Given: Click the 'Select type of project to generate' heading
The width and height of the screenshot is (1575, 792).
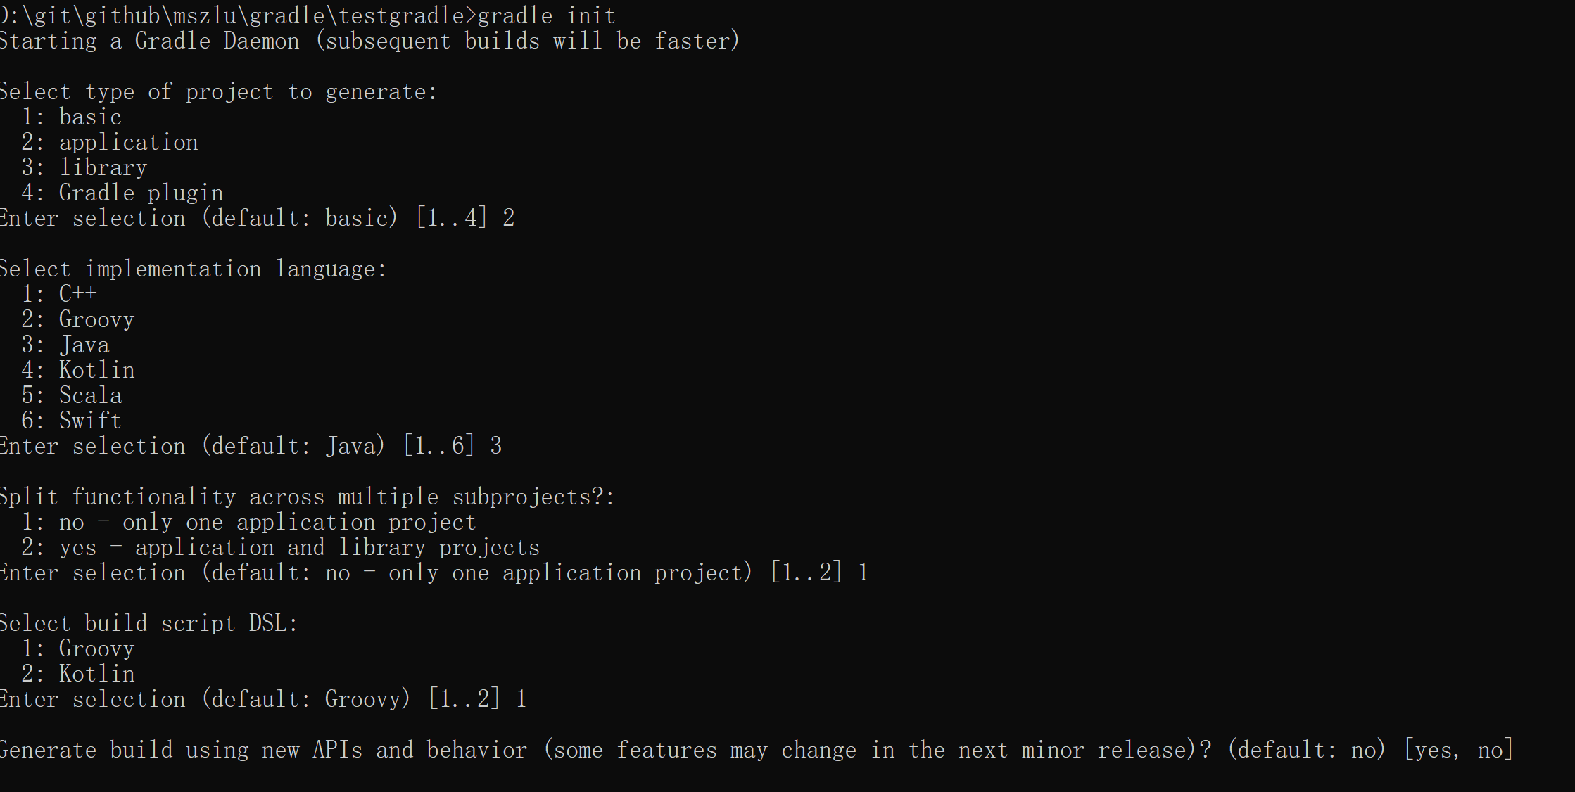Looking at the screenshot, I should point(218,92).
